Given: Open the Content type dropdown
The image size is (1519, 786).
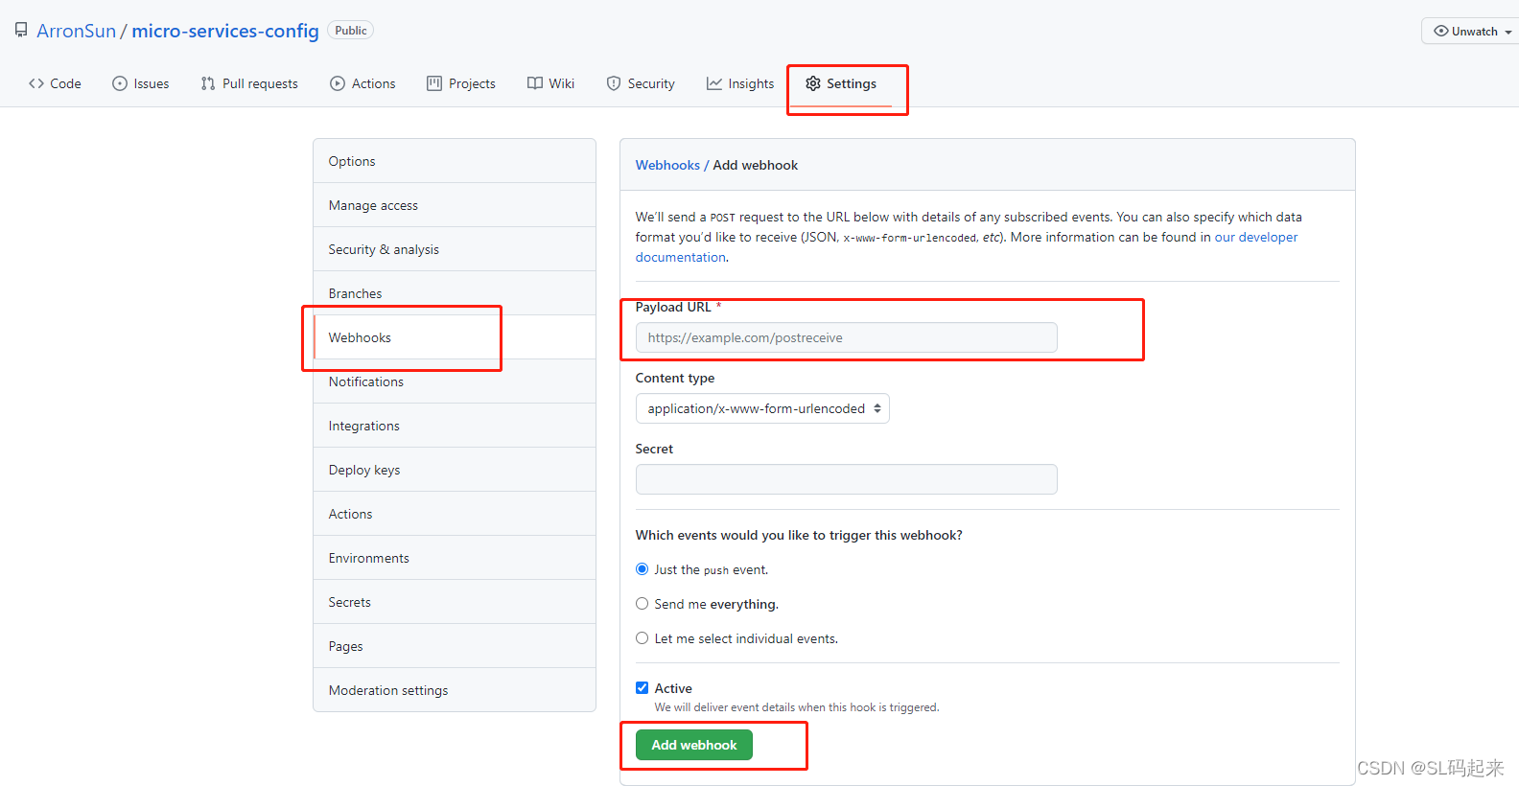Looking at the screenshot, I should 762,408.
